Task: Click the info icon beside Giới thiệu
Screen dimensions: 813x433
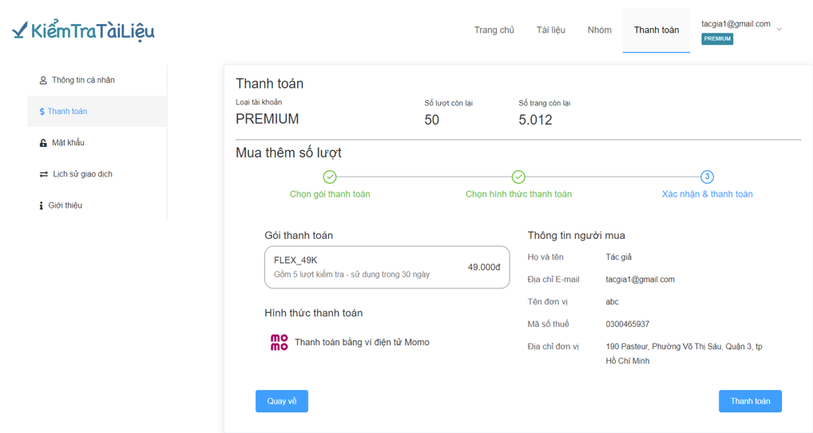Action: click(41, 205)
